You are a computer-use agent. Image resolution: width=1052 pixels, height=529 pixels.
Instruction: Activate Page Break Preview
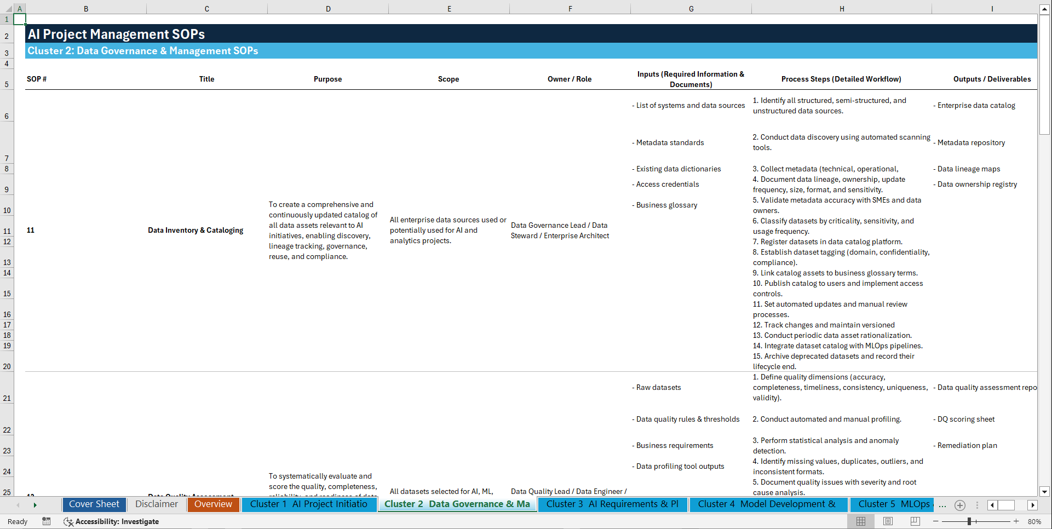[914, 521]
